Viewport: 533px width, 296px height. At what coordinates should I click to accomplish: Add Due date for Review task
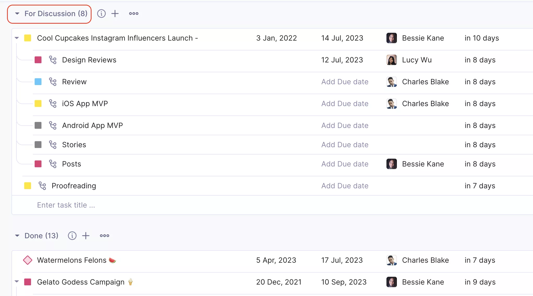[x=345, y=82]
